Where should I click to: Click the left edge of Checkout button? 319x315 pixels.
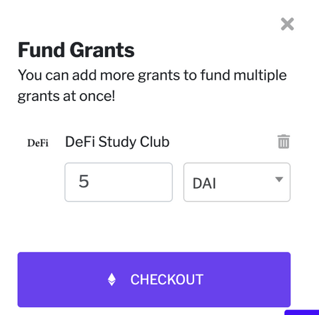[25, 280]
